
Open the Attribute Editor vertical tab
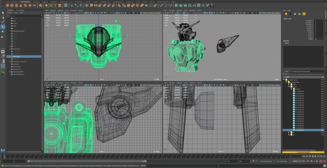point(326,26)
